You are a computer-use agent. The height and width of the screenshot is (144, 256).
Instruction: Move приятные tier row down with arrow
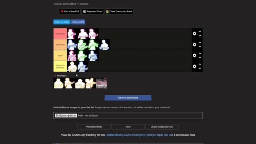(x=200, y=46)
